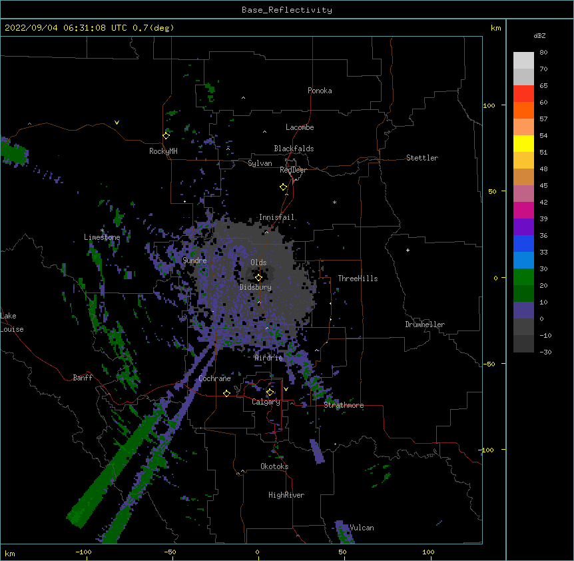Select the Lacombe city label

coord(300,127)
